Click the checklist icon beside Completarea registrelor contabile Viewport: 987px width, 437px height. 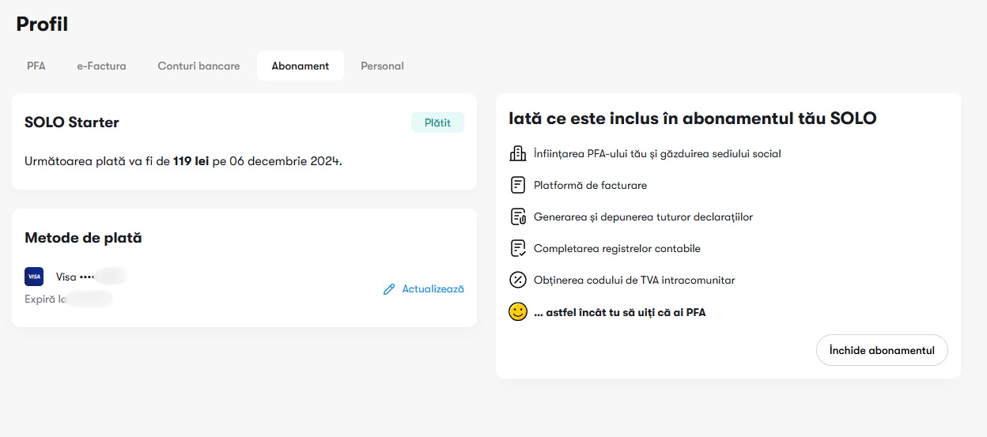click(x=518, y=248)
